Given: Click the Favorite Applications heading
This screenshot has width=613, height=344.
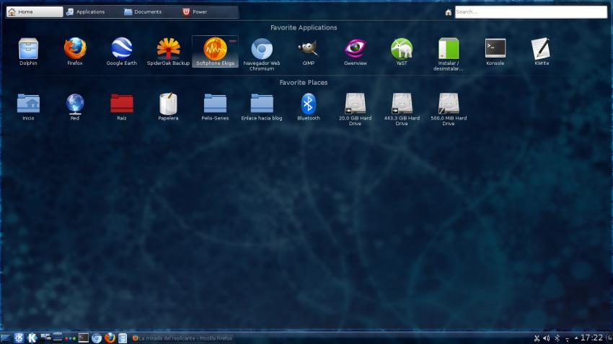Looking at the screenshot, I should [304, 27].
